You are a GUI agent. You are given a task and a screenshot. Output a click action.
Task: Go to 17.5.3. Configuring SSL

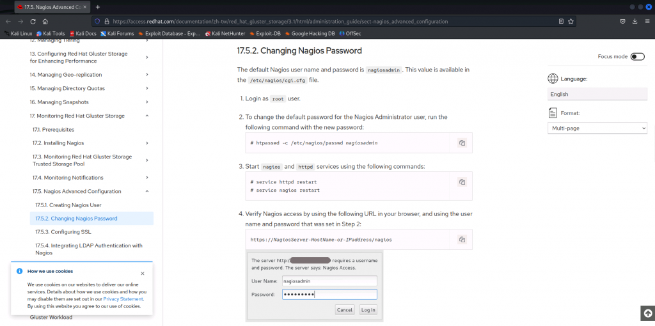pyautogui.click(x=63, y=231)
